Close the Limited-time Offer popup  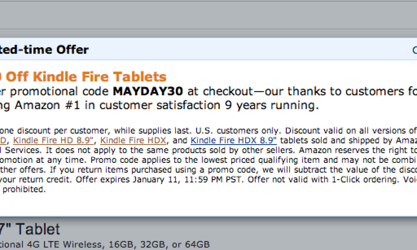(415, 50)
